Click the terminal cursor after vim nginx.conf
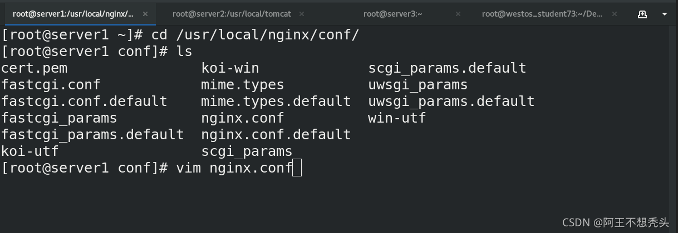 point(297,168)
